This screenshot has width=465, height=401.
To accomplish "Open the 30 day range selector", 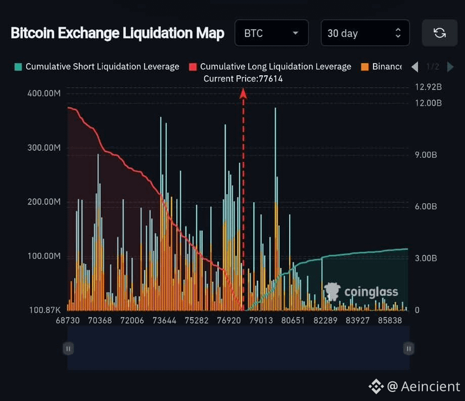I will [365, 33].
